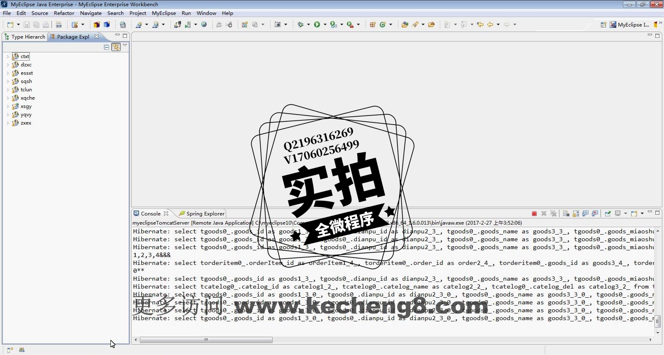Viewport: 664px width, 355px height.
Task: Click the Capture Screenshot camera icon
Action: tap(278, 24)
